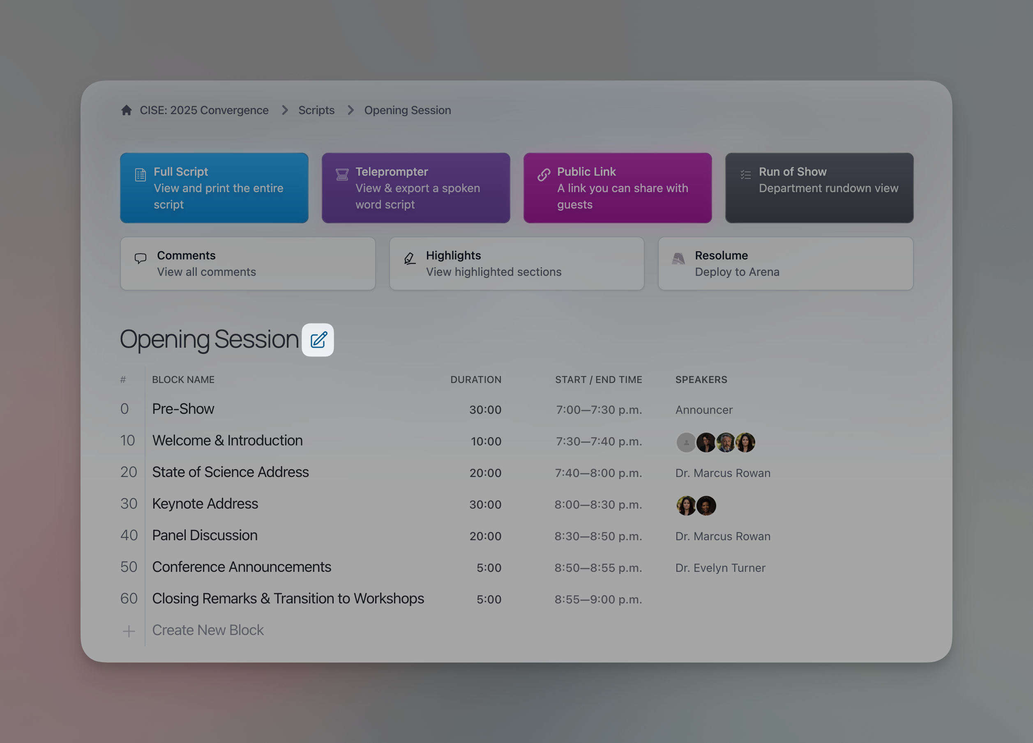Click the Run of Show checklist icon
This screenshot has height=743, width=1033.
[x=746, y=175]
